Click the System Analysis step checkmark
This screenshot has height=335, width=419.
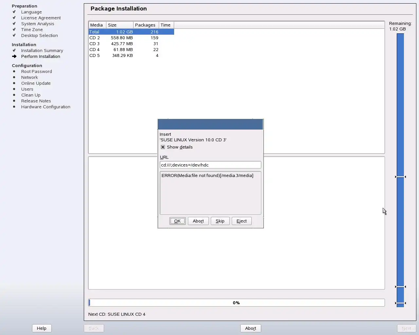point(14,24)
